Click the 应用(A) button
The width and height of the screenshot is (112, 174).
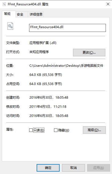point(98,168)
